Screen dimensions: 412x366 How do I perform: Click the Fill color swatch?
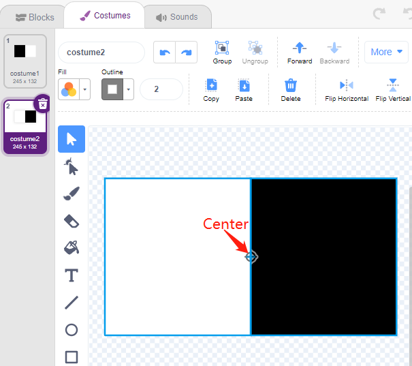click(x=69, y=89)
